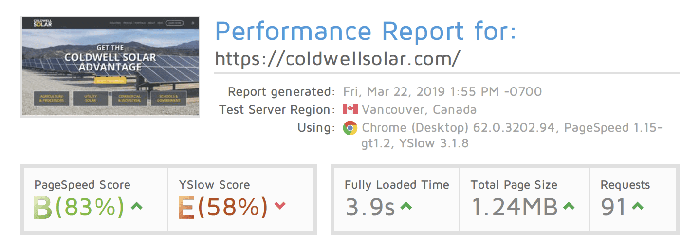The image size is (700, 246).
Task: Click the small icon right of Learn More in preview
Action: (193, 23)
